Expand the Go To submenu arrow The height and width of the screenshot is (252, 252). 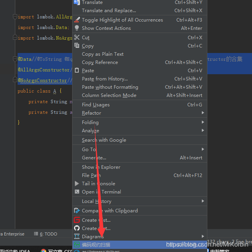203,149
